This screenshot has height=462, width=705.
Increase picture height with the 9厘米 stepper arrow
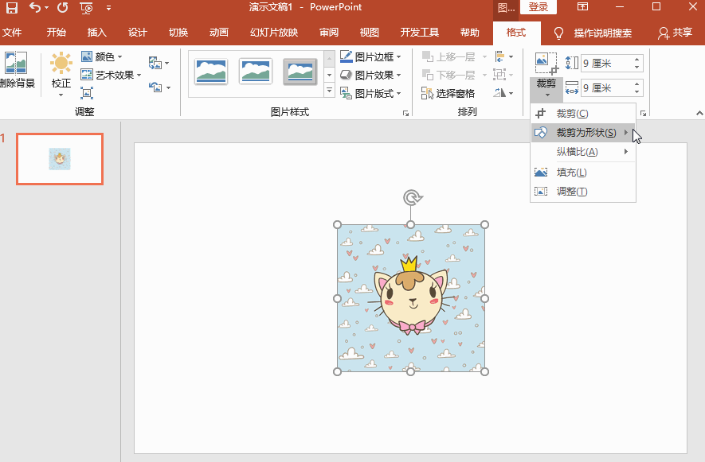[636, 58]
